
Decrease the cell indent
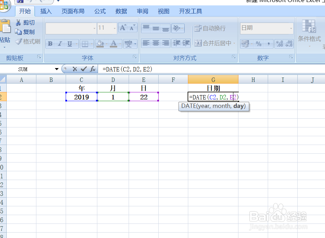176,43
